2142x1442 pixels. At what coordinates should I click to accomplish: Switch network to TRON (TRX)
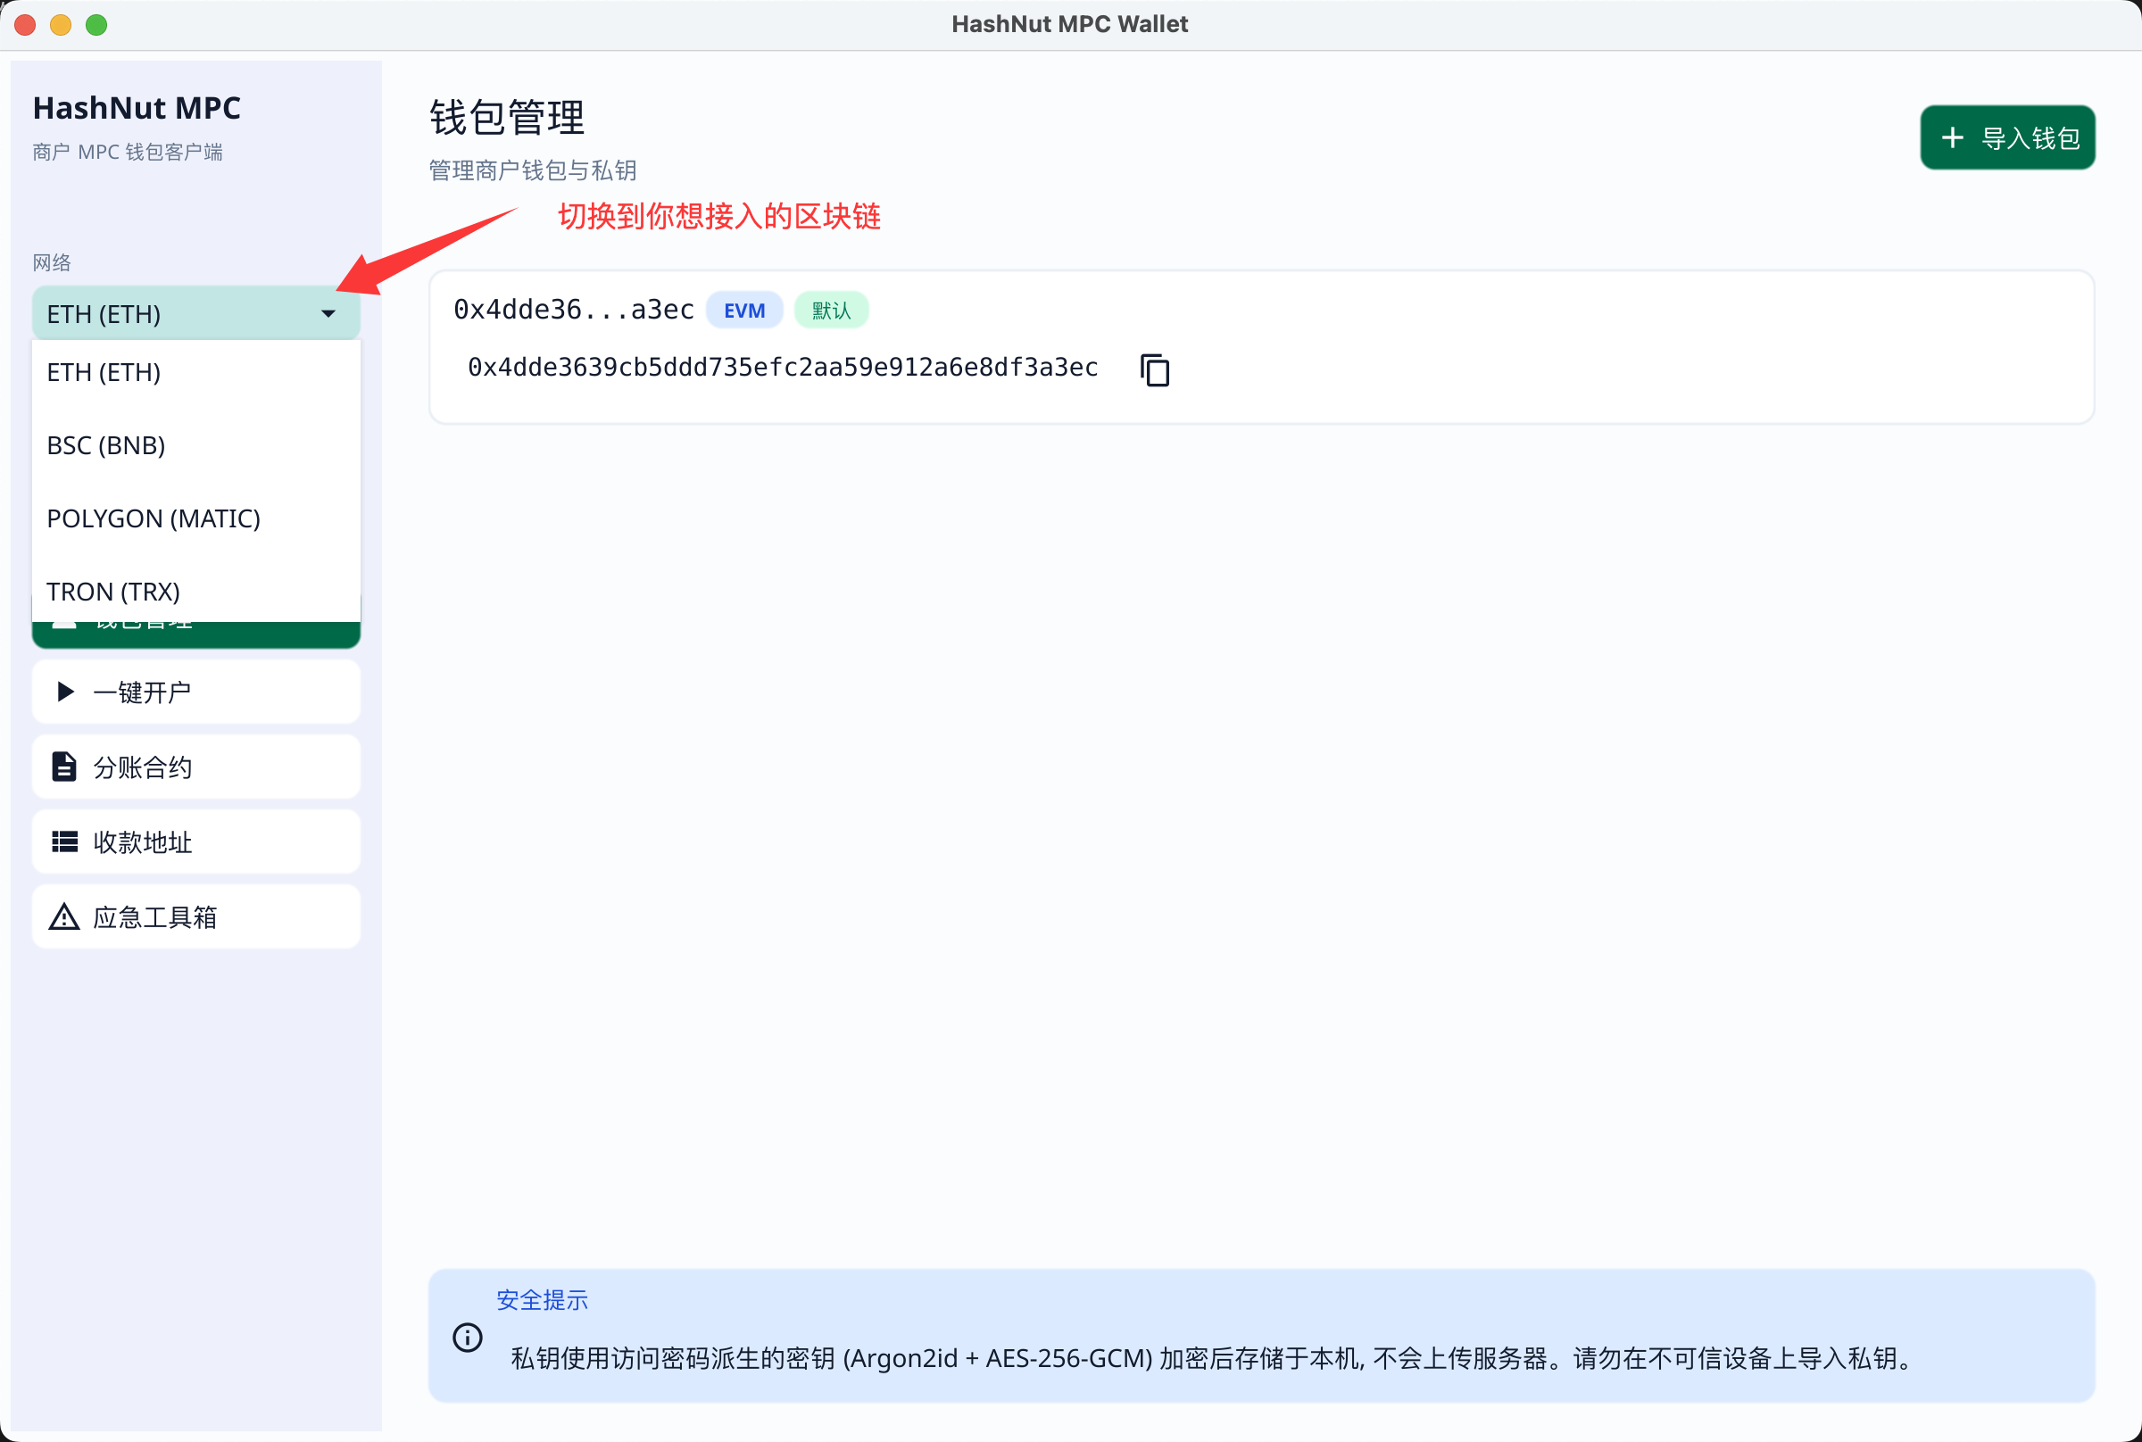[x=195, y=591]
